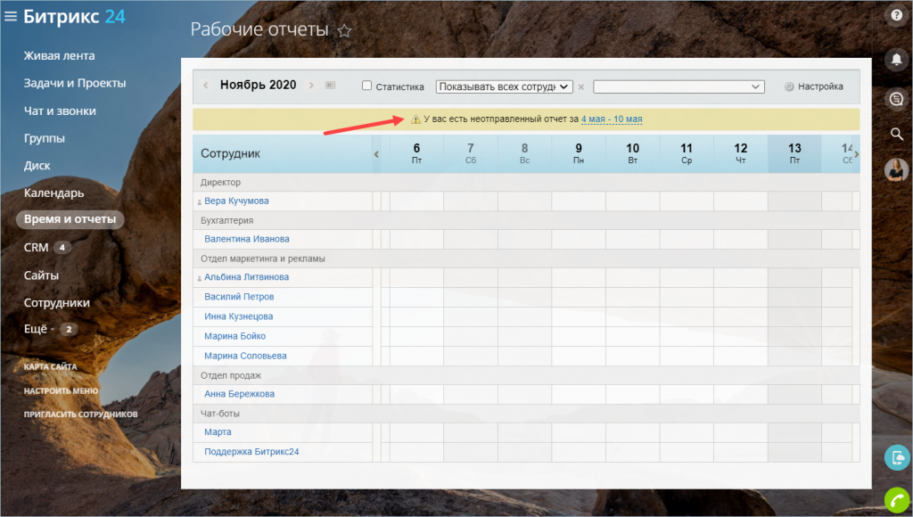Image resolution: width=913 pixels, height=517 pixels.
Task: Open Поддержка Битрикс24 entry
Action: point(251,452)
